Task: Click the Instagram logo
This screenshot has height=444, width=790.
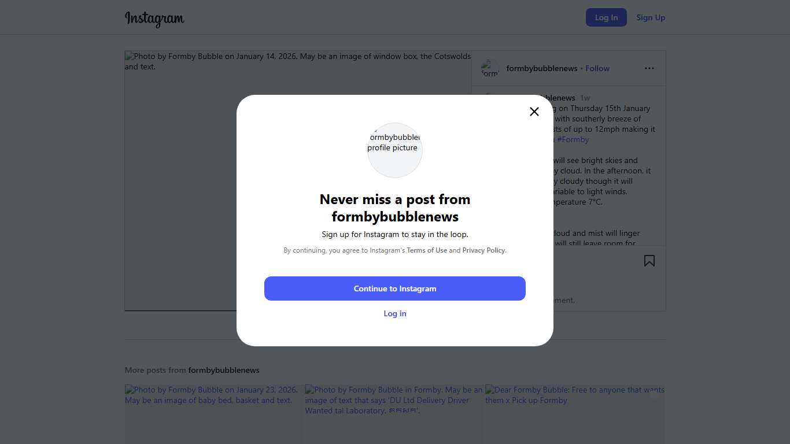Action: pyautogui.click(x=154, y=18)
